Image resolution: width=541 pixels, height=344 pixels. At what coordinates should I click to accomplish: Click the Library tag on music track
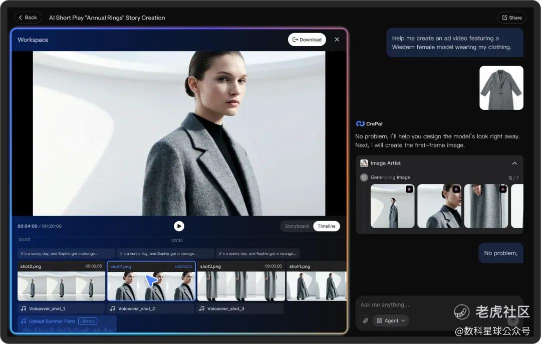pyautogui.click(x=88, y=321)
